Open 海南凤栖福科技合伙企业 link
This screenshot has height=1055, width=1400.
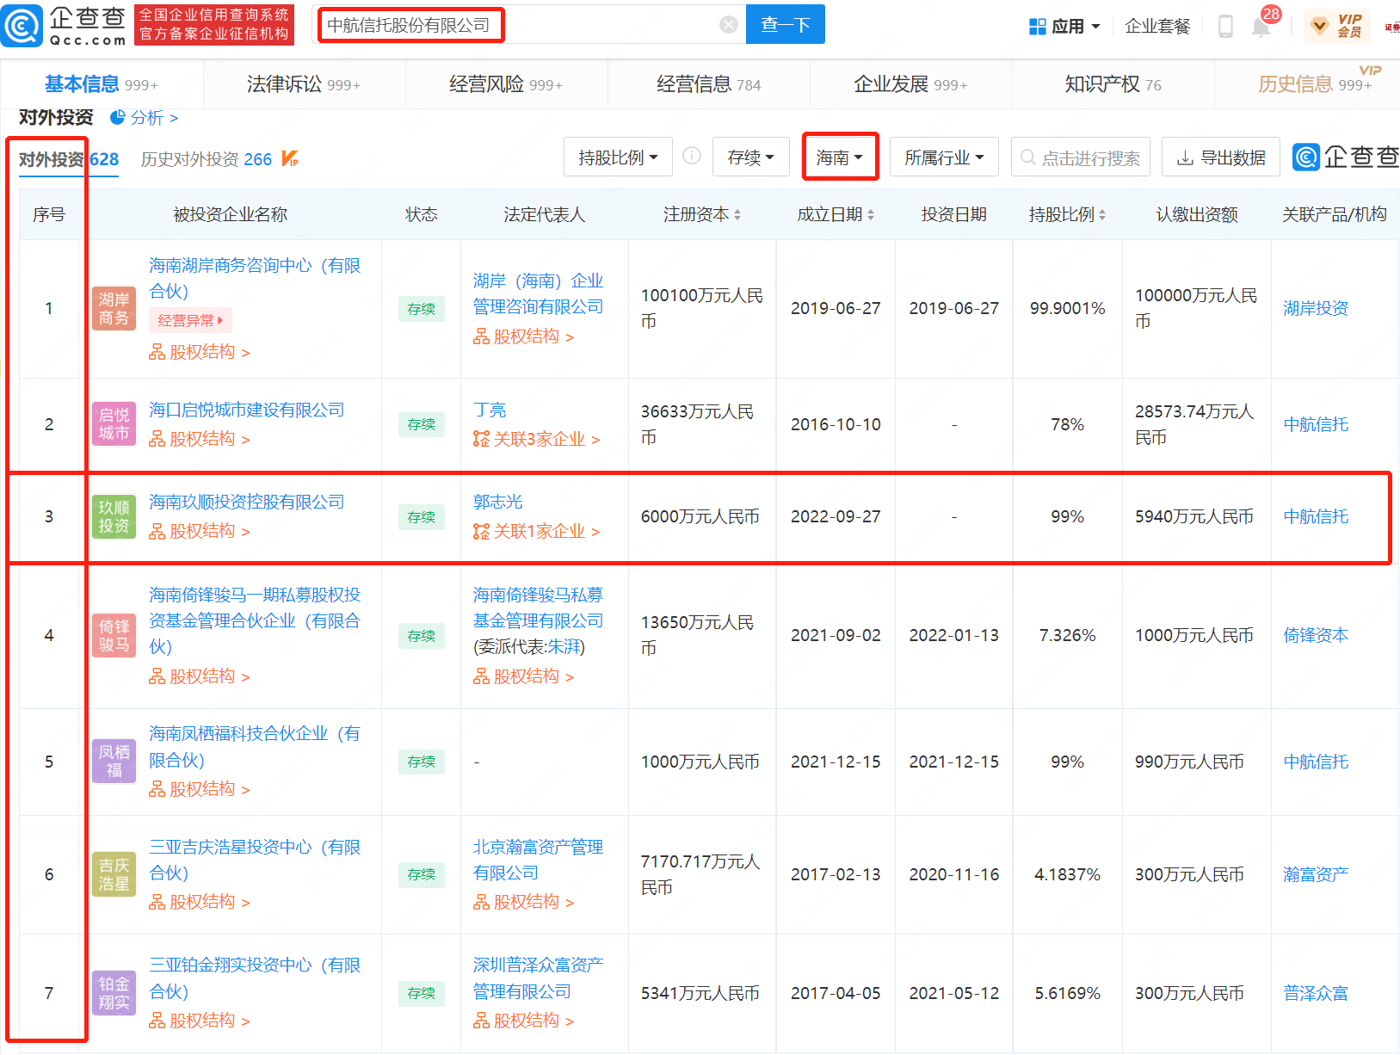point(255,746)
